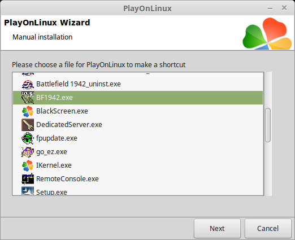
Task: Click the Next button
Action: click(217, 229)
